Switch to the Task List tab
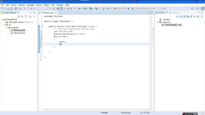Image resolution: width=205 pixels, height=115 pixels. click(x=174, y=13)
